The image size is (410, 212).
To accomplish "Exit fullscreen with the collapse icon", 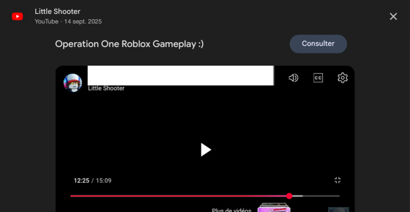I will (337, 180).
